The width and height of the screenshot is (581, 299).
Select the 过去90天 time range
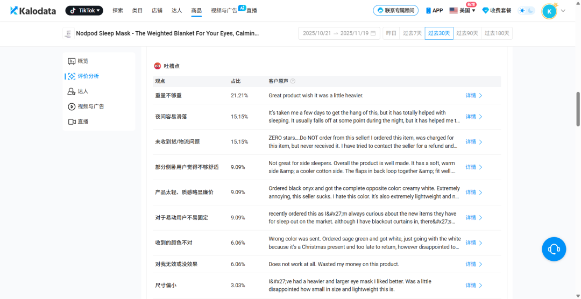[467, 33]
